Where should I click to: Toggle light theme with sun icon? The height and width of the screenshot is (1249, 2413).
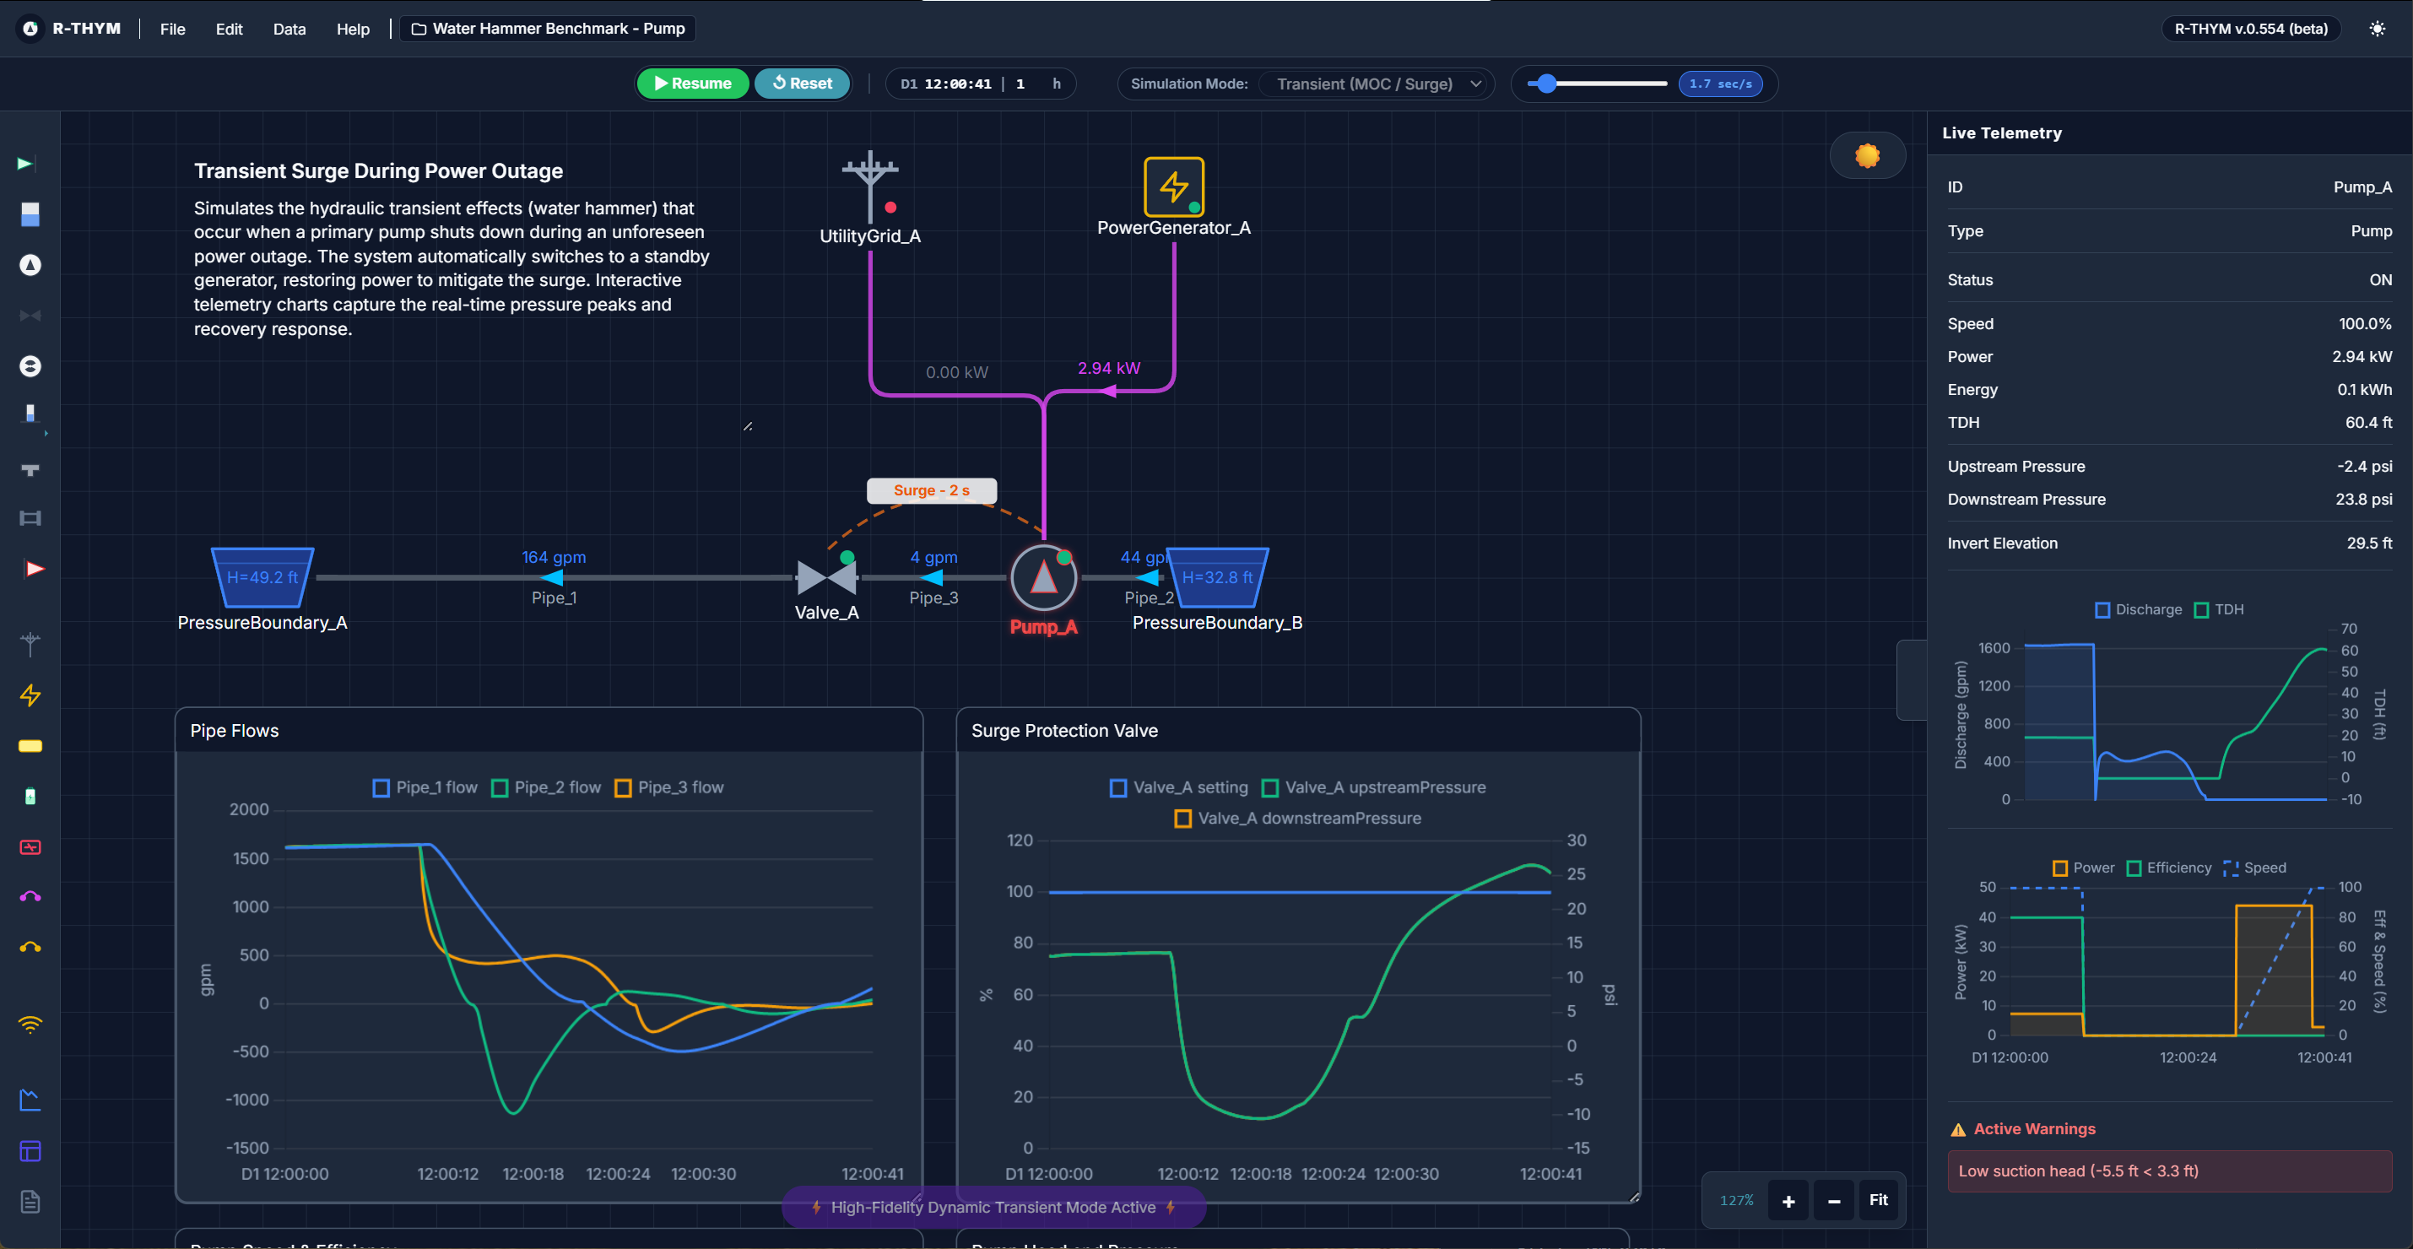pos(2378,29)
